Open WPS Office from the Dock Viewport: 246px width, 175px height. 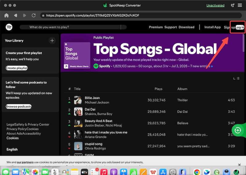pyautogui.click(x=153, y=172)
